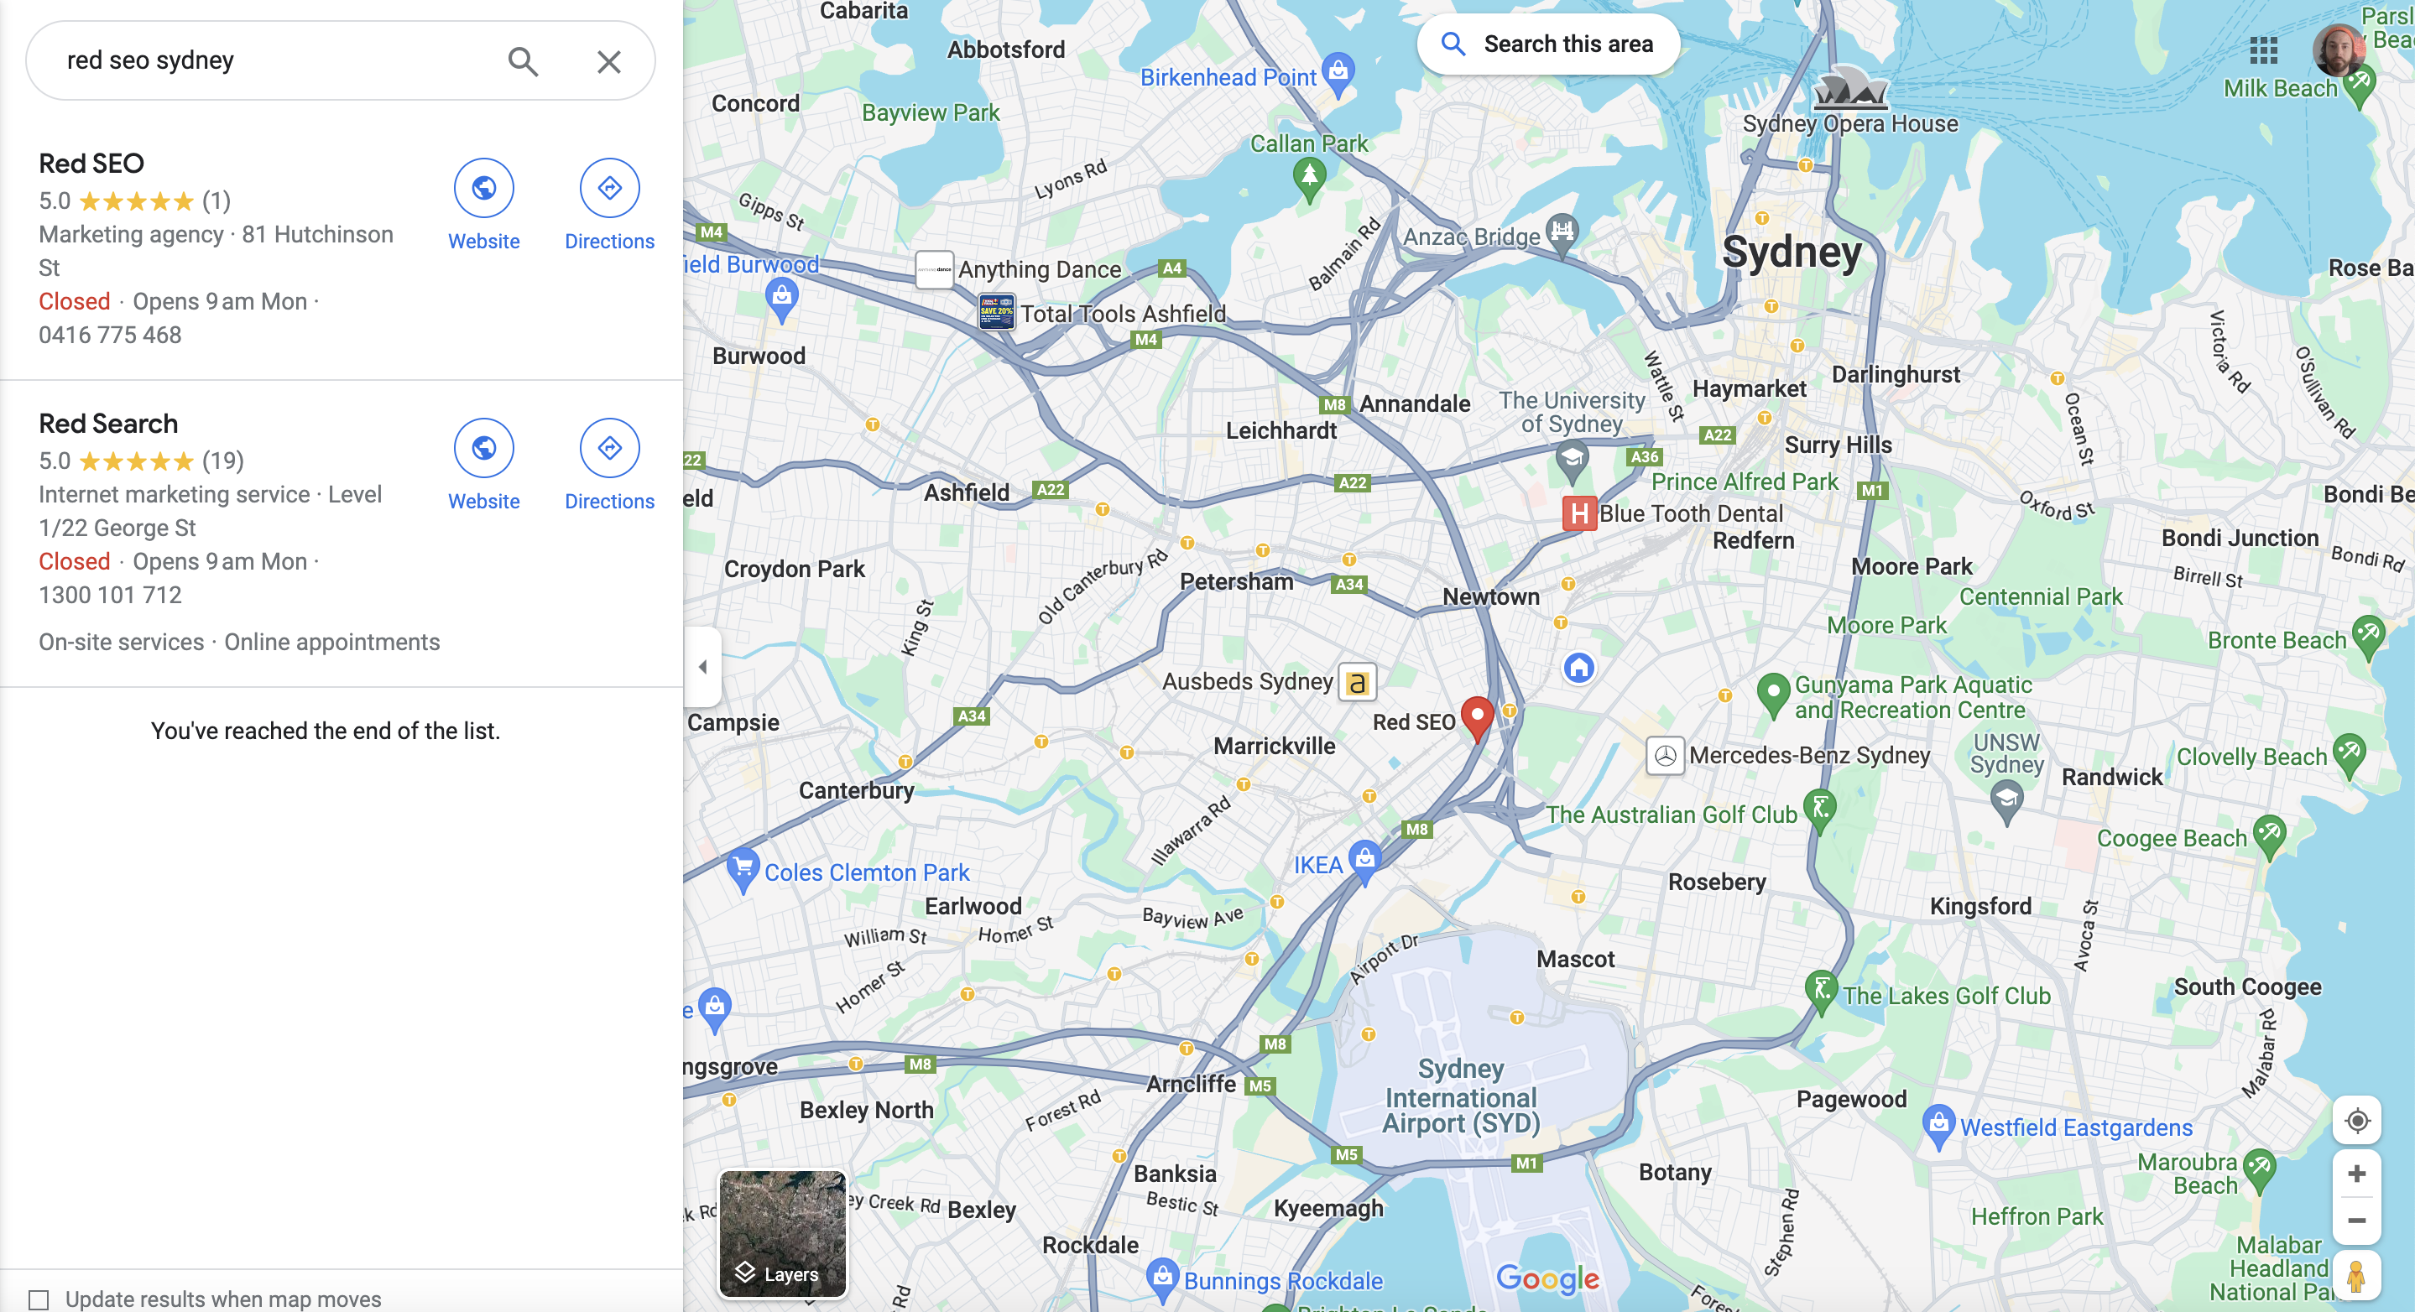Click the red Red SEO map pin
The image size is (2415, 1312).
(x=1478, y=719)
